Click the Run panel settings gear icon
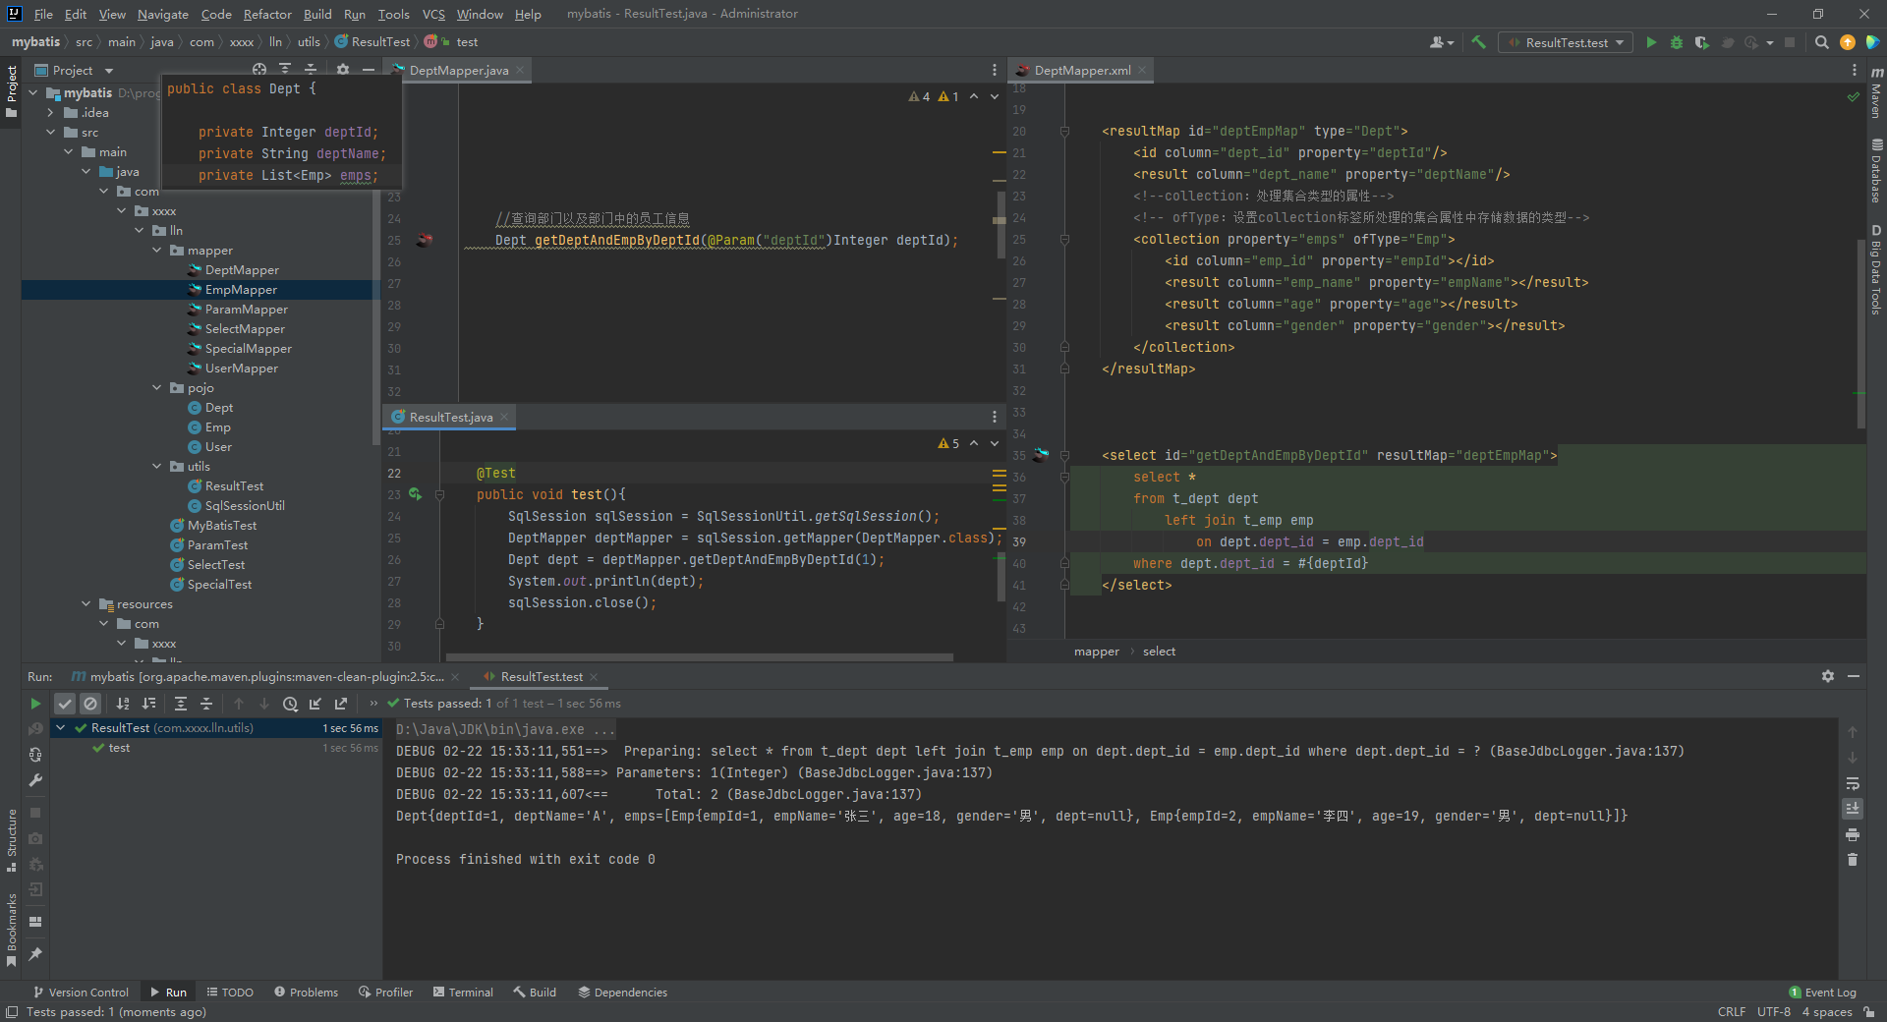Image resolution: width=1887 pixels, height=1022 pixels. (1827, 676)
